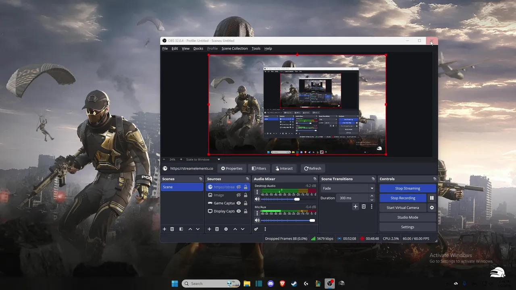Remove transition using Scene Transitions trash icon
The width and height of the screenshot is (516, 290).
pyautogui.click(x=364, y=207)
